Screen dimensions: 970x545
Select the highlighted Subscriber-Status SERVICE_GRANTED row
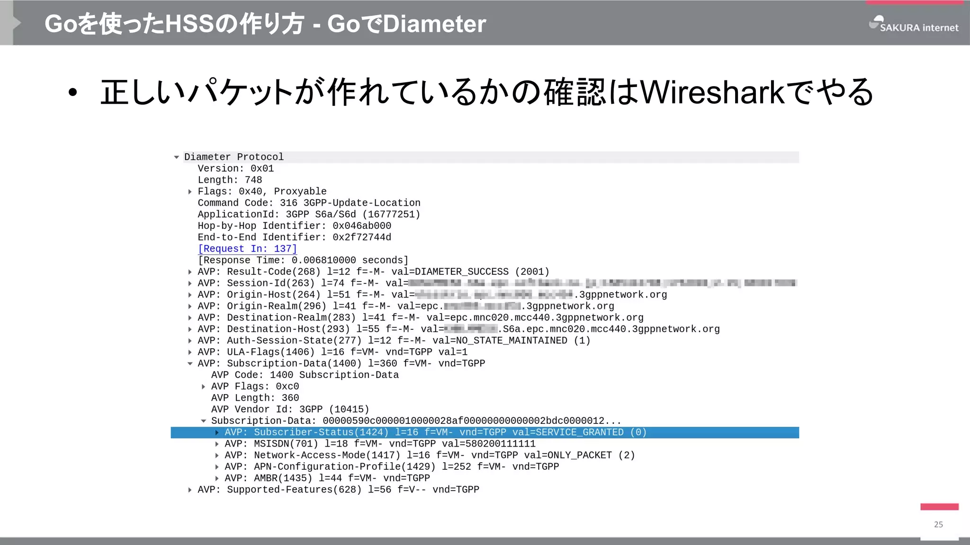coord(485,432)
